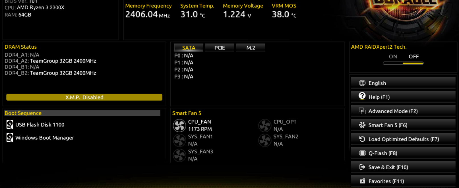Click DDR4_A2 TeamGroup 32GB entry

pyautogui.click(x=50, y=61)
